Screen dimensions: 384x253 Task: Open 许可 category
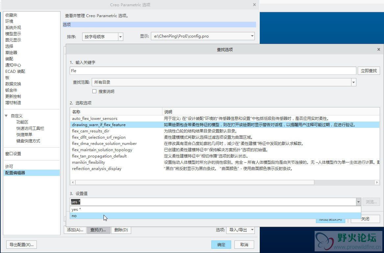pos(9,167)
